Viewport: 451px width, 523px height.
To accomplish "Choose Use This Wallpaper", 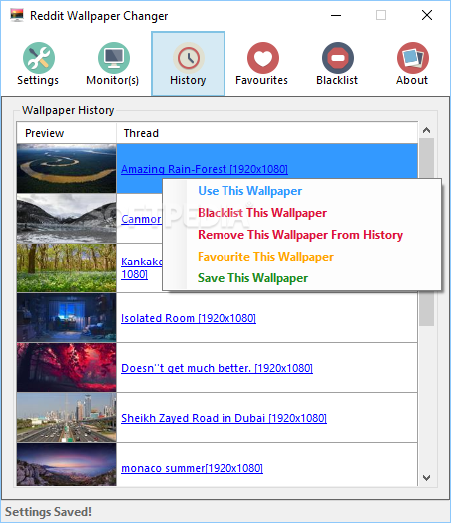I will pos(250,191).
